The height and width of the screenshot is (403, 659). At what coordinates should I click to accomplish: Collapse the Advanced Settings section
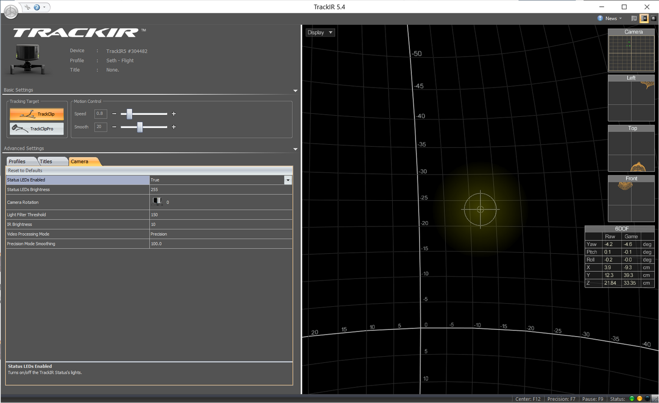tap(295, 149)
